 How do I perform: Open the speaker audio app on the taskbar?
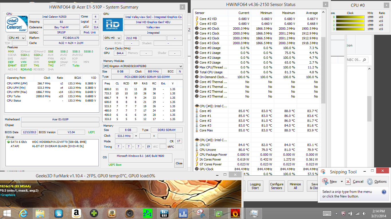click(129, 213)
